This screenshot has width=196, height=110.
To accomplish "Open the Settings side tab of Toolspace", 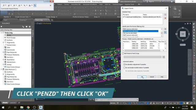I will click(33, 50).
